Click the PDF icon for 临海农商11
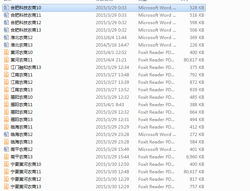 click(6, 127)
